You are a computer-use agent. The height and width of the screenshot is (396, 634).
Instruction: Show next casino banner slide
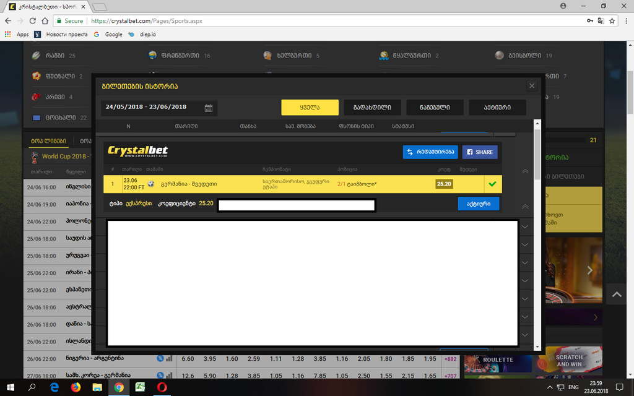[x=589, y=270]
